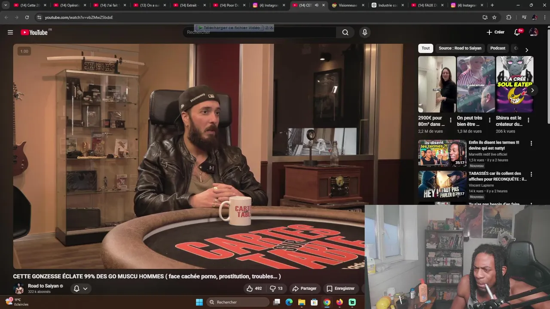Open the Chrome profile avatar
Image resolution: width=550 pixels, height=309 pixels.
(x=535, y=17)
